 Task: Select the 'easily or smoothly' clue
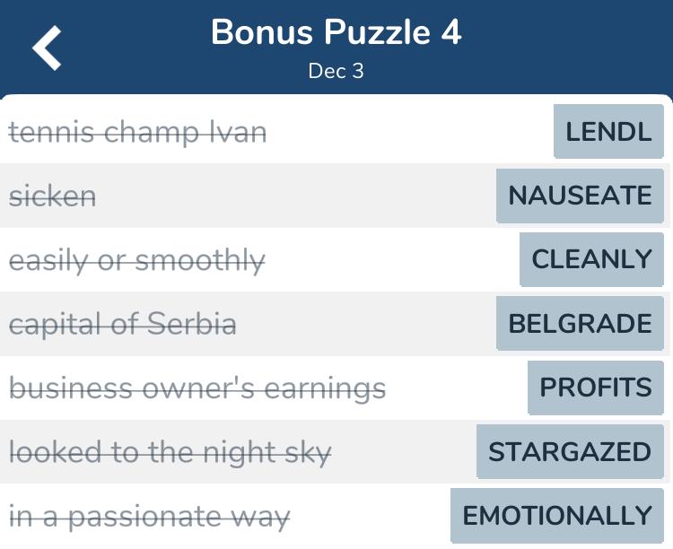click(x=137, y=260)
